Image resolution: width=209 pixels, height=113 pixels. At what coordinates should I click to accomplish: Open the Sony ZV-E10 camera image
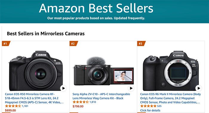(x=104, y=71)
